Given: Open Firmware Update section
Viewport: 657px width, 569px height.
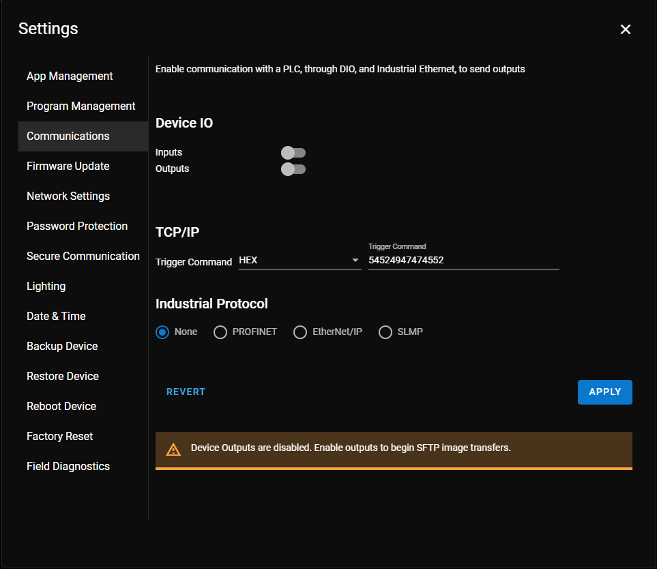Looking at the screenshot, I should point(68,166).
